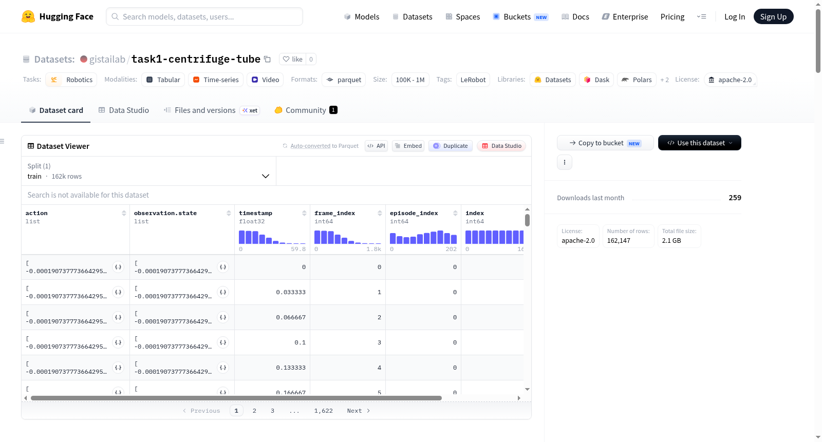Screen dimensions: 822x442
Task: Go to page 2 of the dataset
Action: click(x=254, y=411)
